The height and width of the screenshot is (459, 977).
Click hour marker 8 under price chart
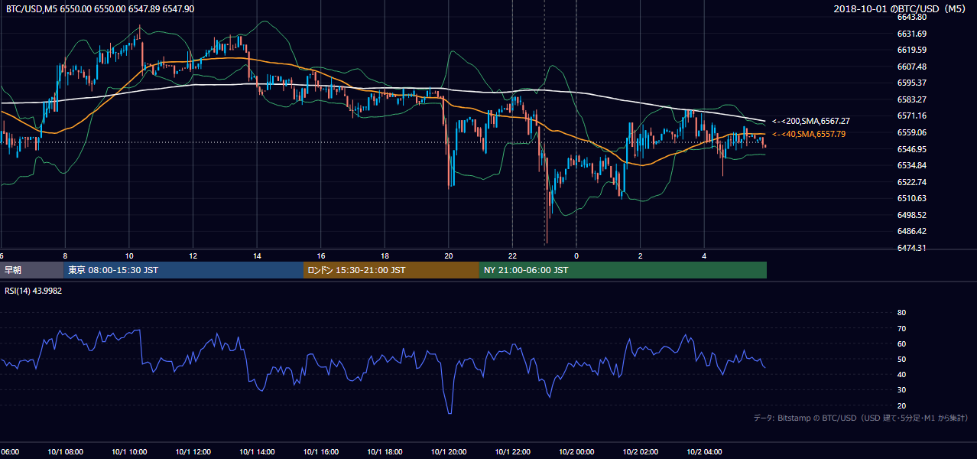[65, 256]
